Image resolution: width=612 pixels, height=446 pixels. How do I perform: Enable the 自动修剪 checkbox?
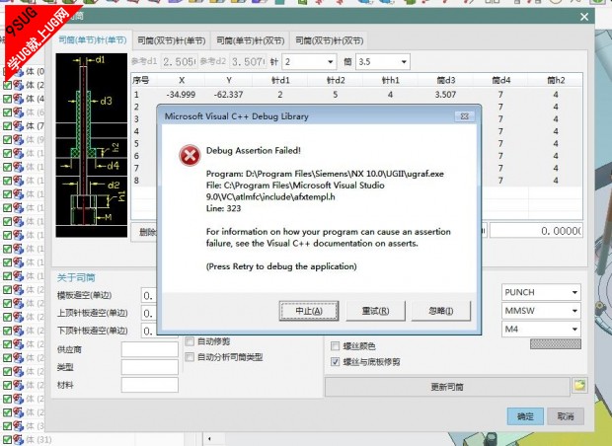[190, 341]
